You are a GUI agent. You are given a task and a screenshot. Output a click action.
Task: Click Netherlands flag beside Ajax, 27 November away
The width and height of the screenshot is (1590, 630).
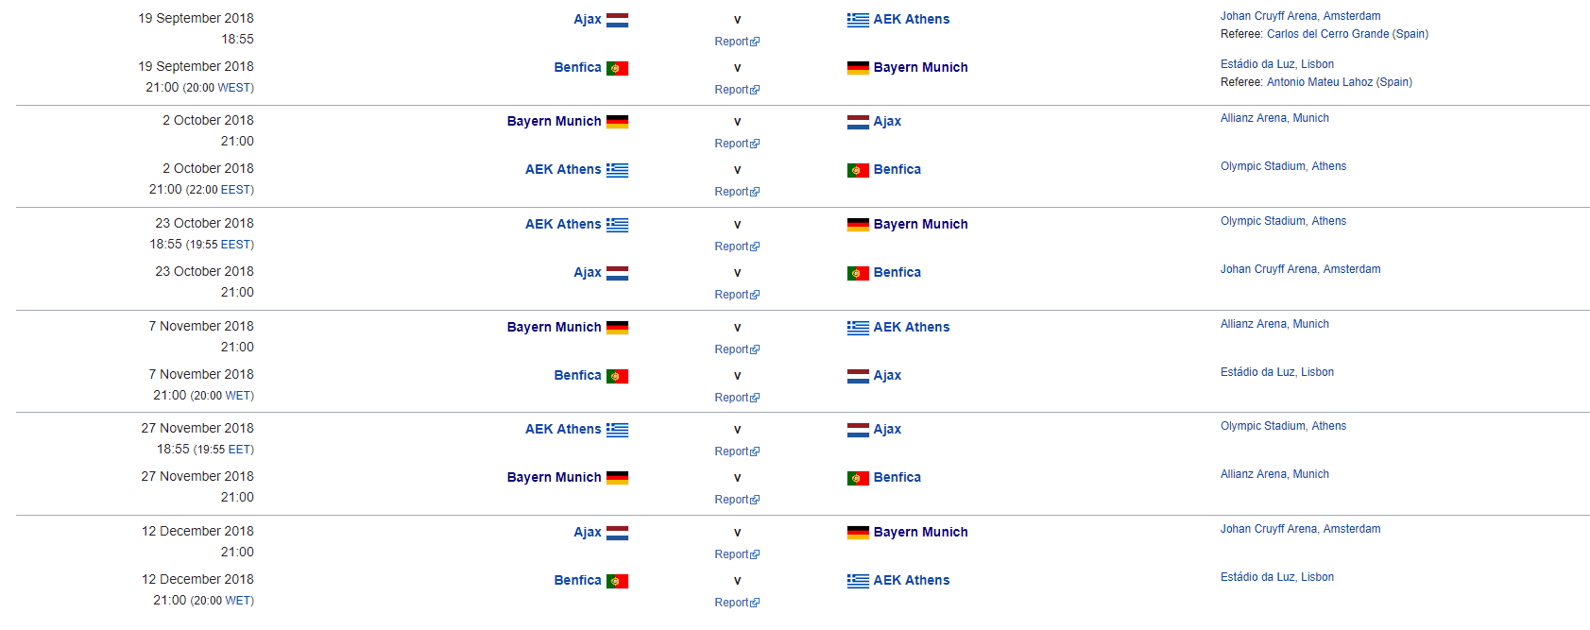[x=858, y=430]
